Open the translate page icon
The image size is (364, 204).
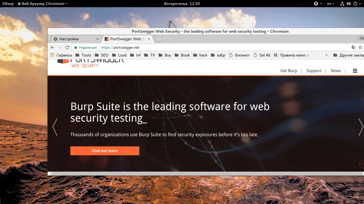pos(353,47)
